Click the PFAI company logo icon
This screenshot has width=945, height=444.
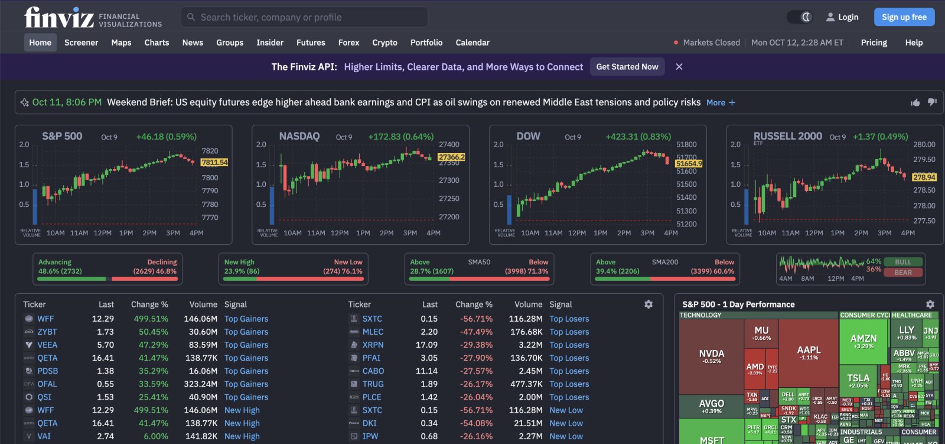pyautogui.click(x=354, y=358)
